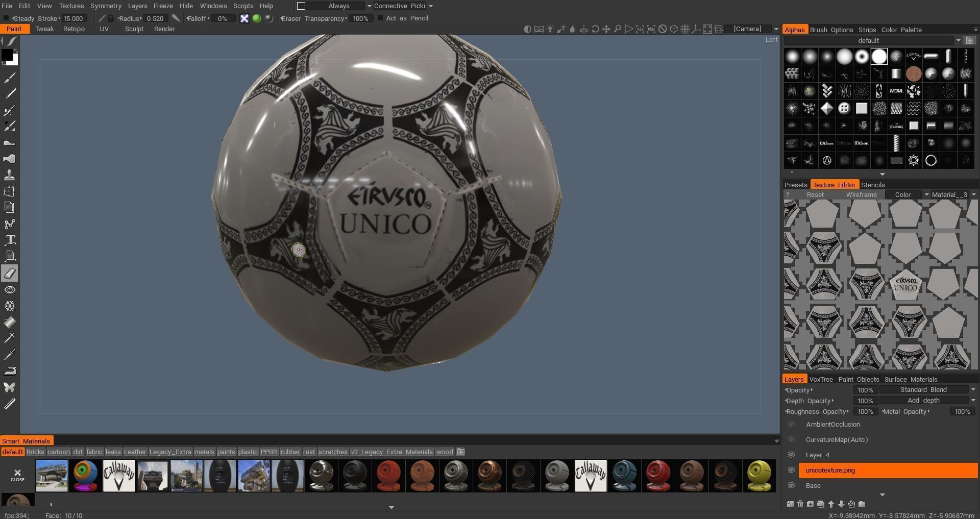
Task: Select the Clone stamp tool
Action: (x=10, y=175)
